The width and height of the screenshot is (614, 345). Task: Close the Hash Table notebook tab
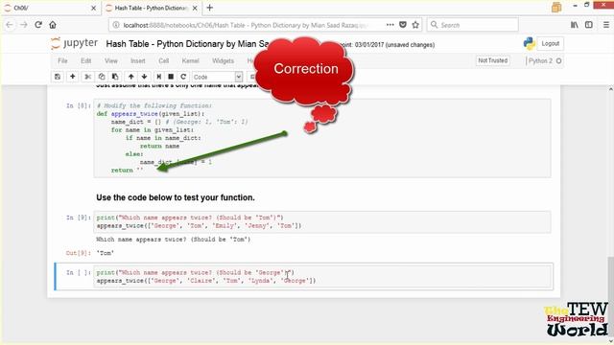[x=195, y=8]
